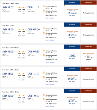Click the Wi-Fi icon next to SQ 302

coord(52,79)
